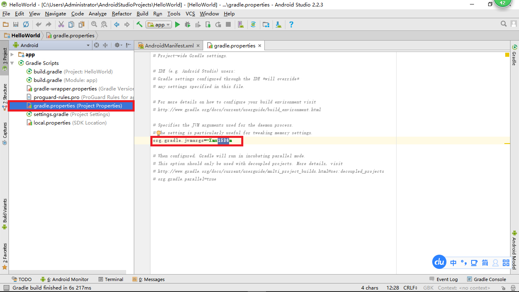
Task: Open the SDK Manager download icon
Action: pos(279,25)
